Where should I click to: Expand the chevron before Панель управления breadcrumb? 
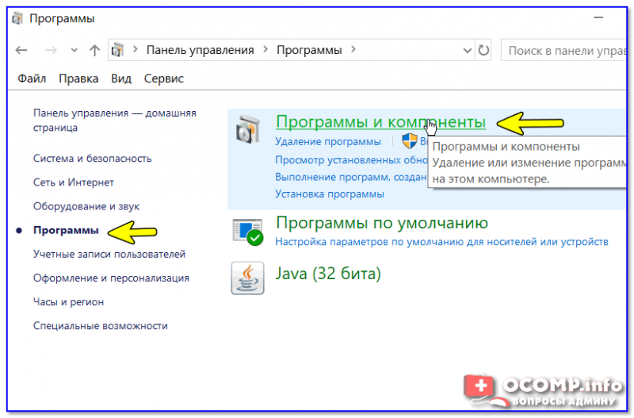click(x=136, y=49)
